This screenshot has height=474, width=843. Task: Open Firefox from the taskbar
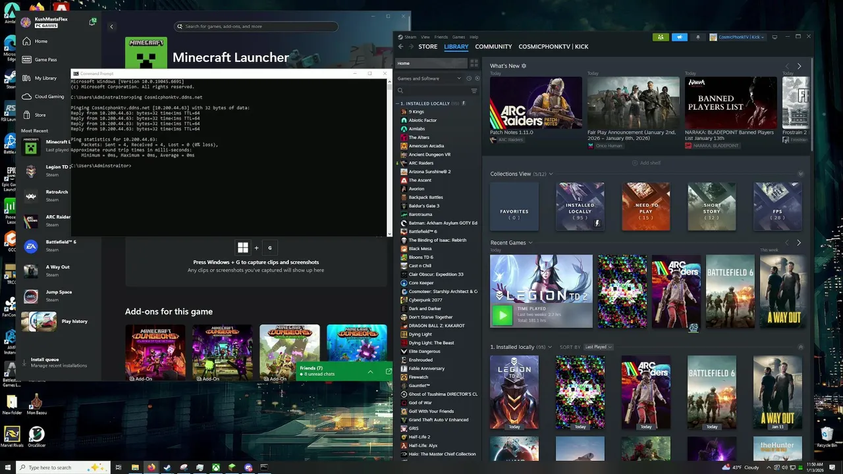[x=151, y=467]
